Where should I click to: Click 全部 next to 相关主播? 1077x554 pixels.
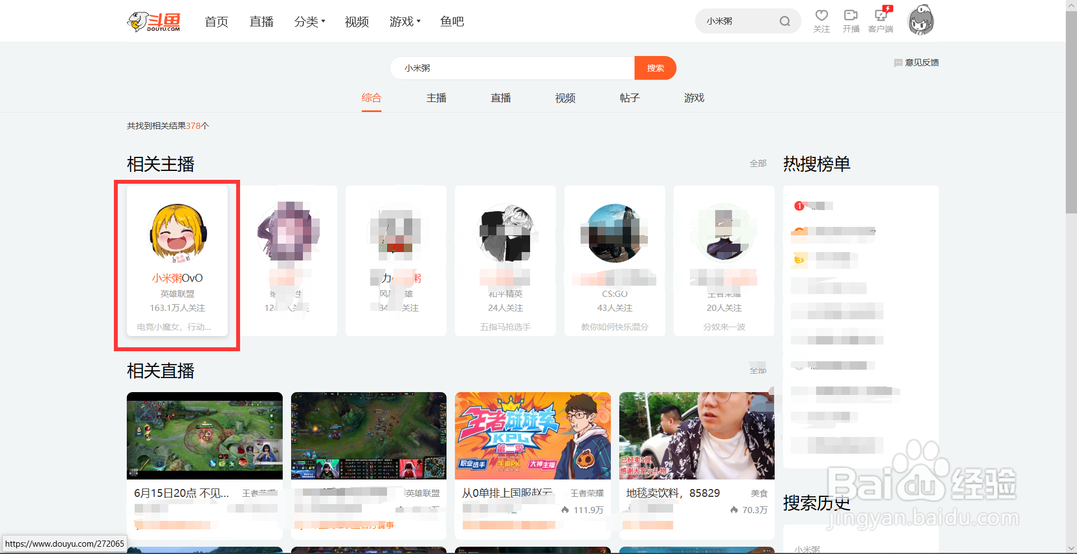click(x=758, y=163)
